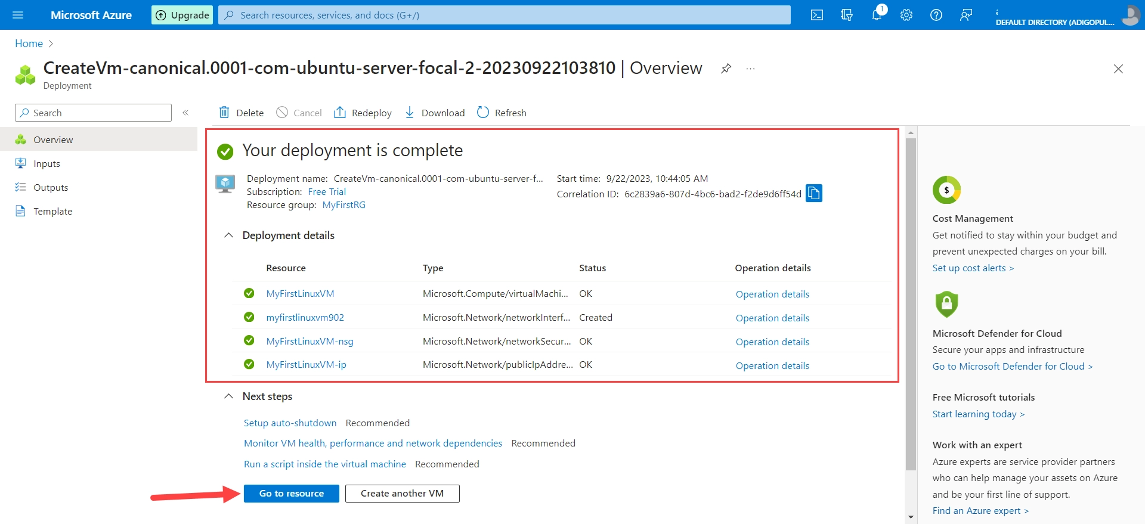Click the Defender for Cloud shield icon
This screenshot has width=1145, height=524.
point(946,304)
